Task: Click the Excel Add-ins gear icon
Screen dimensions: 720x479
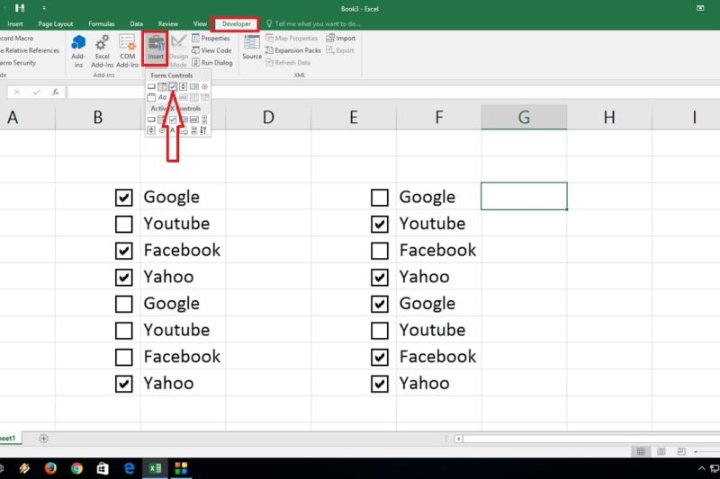Action: coord(103,43)
